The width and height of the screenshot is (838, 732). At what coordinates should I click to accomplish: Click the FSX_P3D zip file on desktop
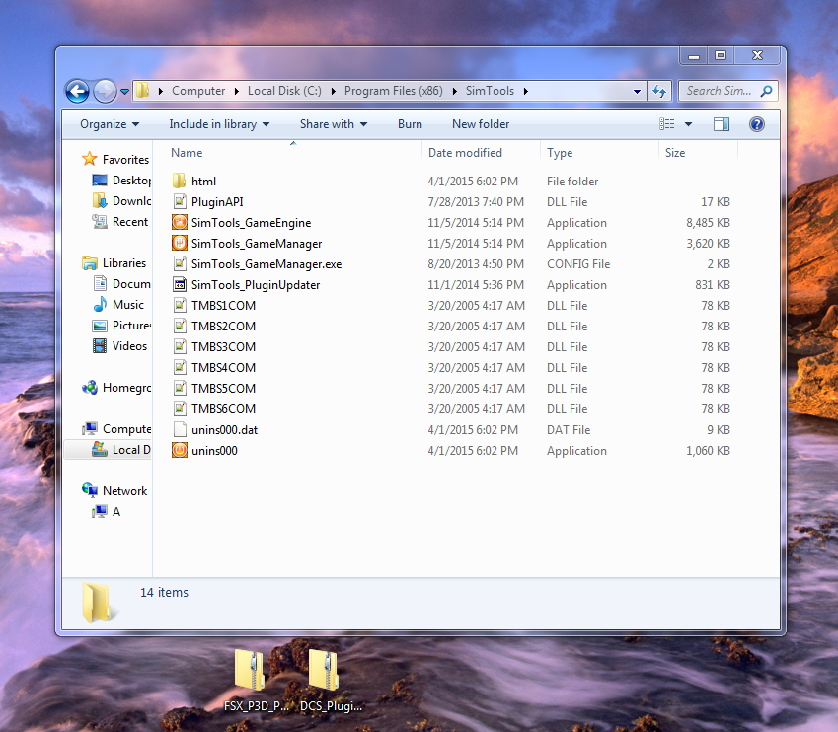pyautogui.click(x=249, y=673)
